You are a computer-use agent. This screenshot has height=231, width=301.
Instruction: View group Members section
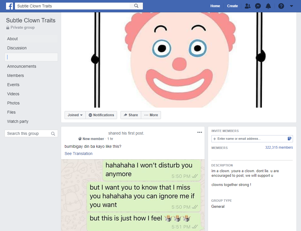pos(31,76)
